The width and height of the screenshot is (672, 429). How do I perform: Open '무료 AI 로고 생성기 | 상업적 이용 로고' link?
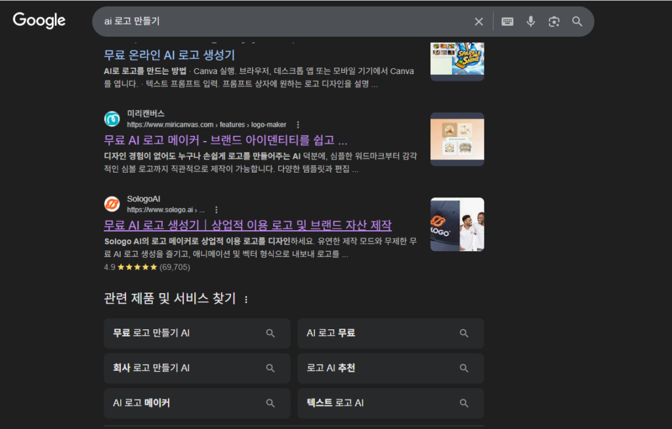point(247,226)
